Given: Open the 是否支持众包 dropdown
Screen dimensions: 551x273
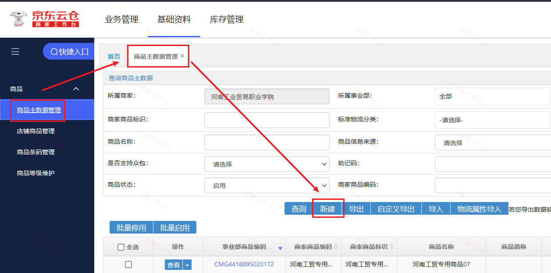Looking at the screenshot, I should [x=267, y=164].
